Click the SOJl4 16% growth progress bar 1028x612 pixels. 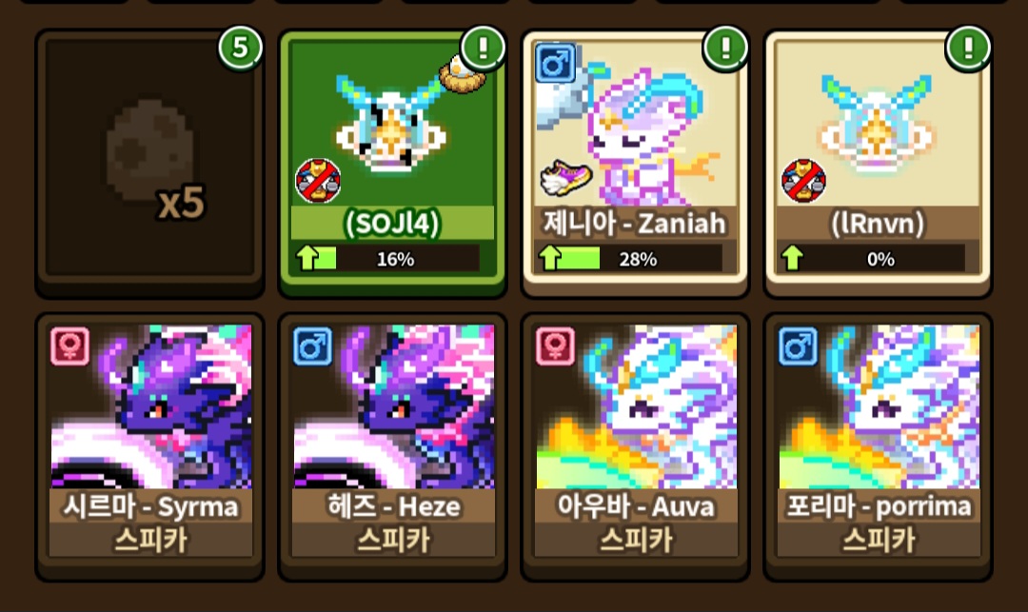pyautogui.click(x=386, y=259)
